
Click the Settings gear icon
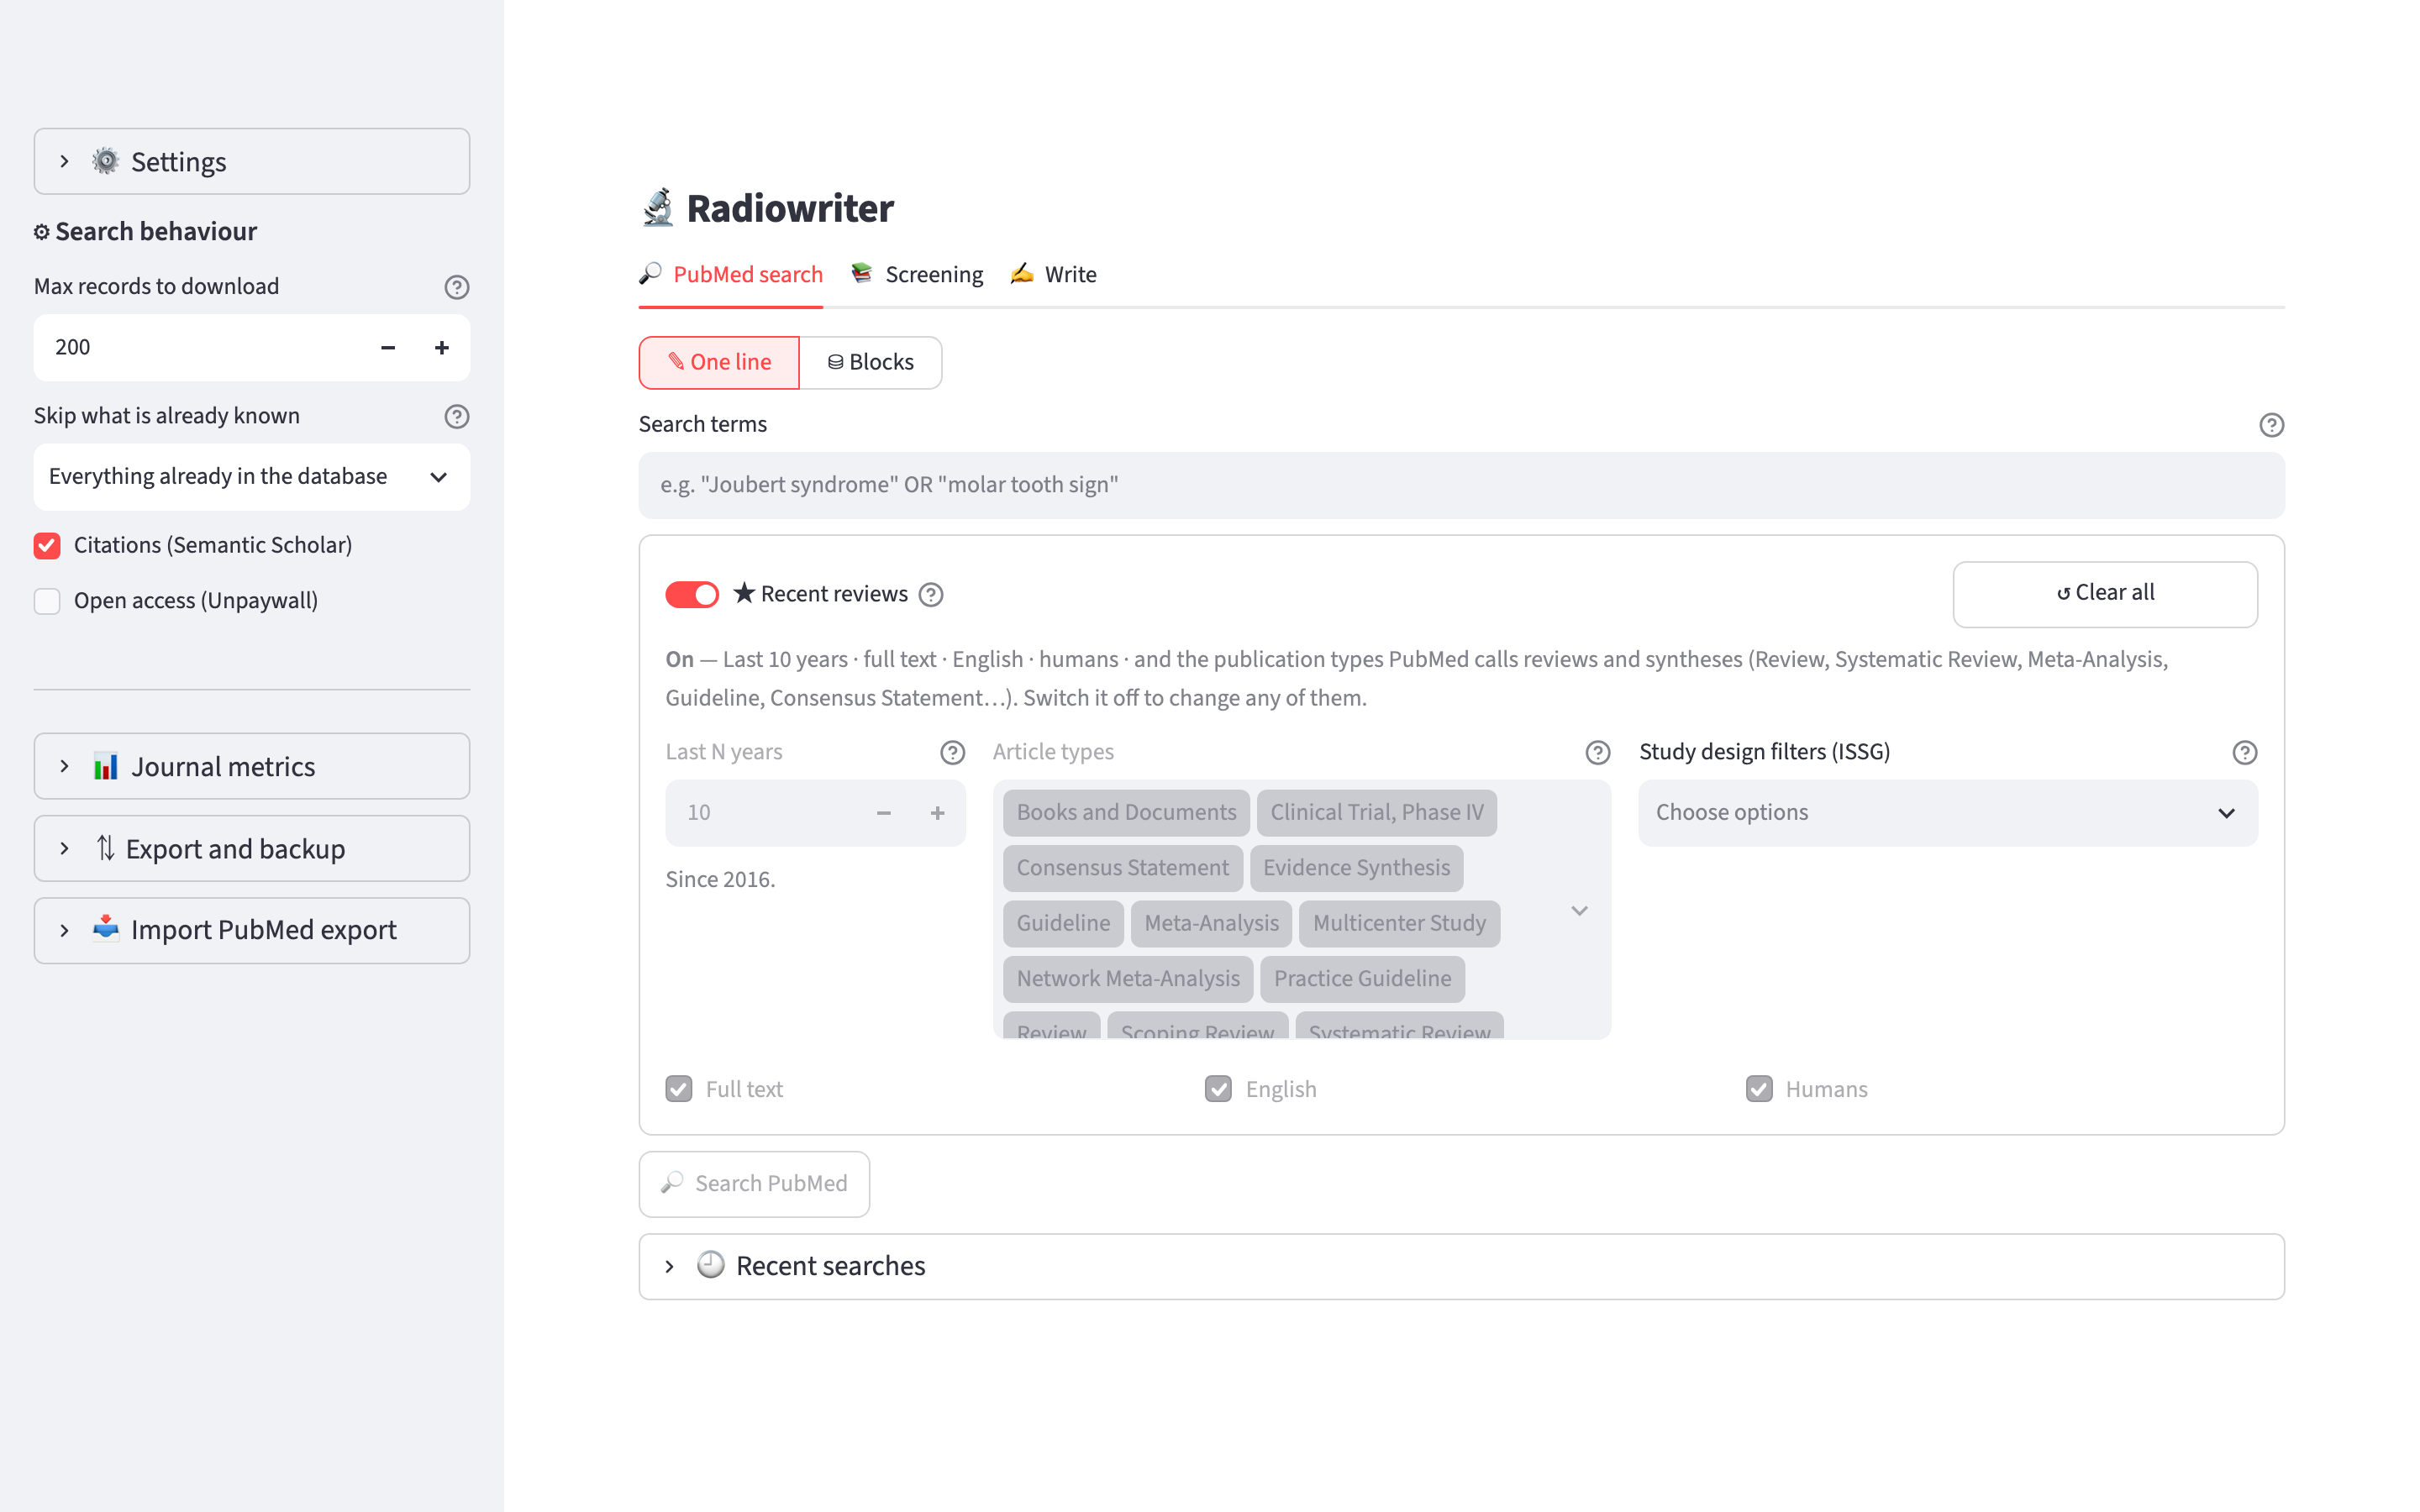tap(105, 161)
